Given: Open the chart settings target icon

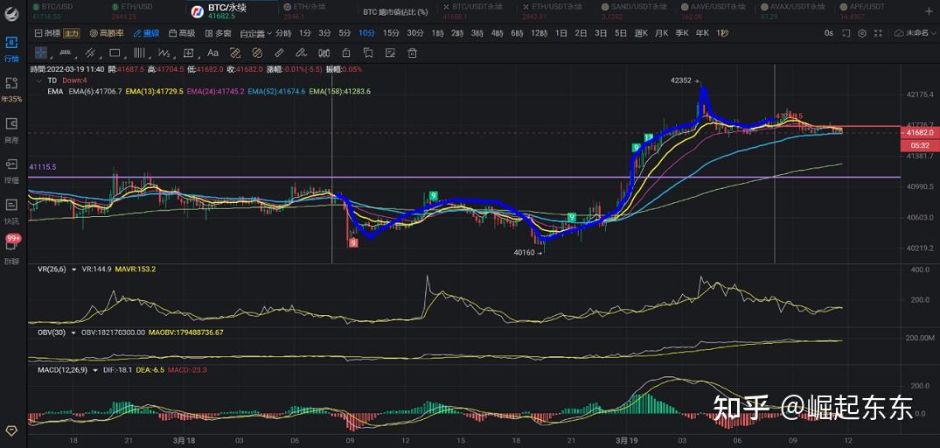Looking at the screenshot, I should pyautogui.click(x=862, y=33).
